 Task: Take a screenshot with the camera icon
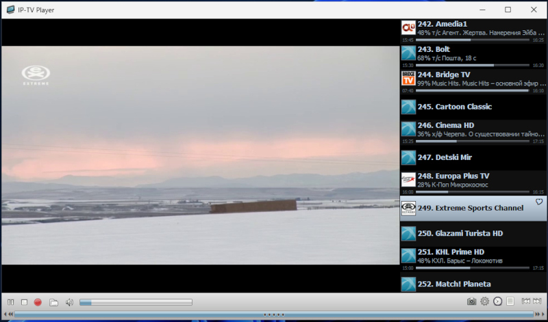[x=471, y=301]
